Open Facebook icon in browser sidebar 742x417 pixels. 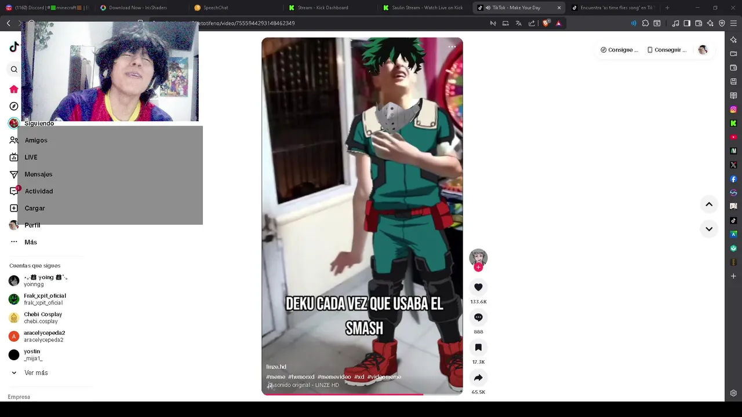pyautogui.click(x=733, y=179)
